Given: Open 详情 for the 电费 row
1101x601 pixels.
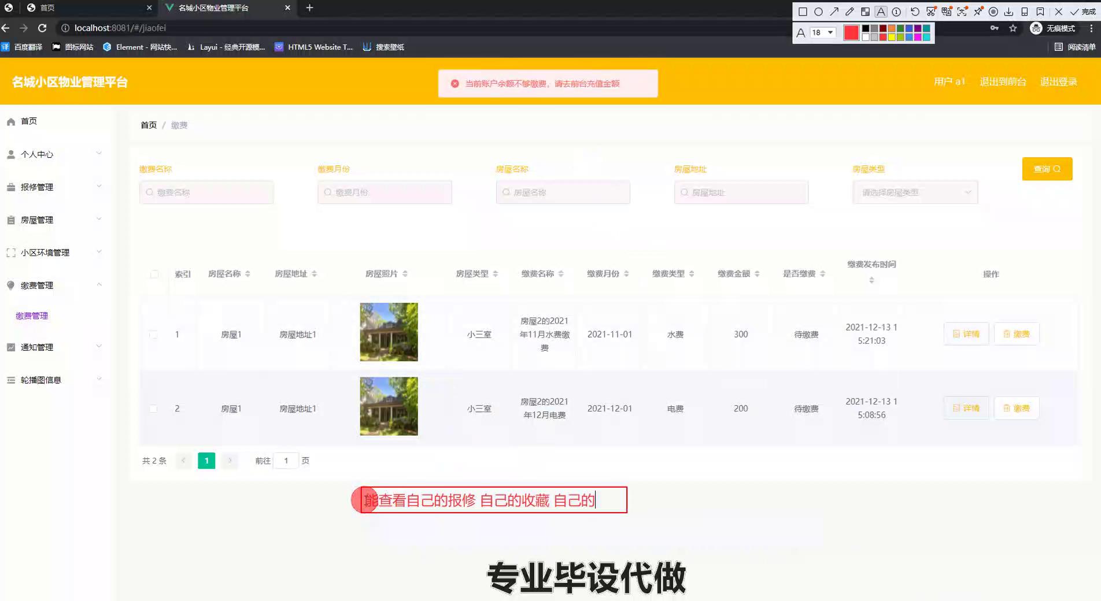Looking at the screenshot, I should (x=966, y=408).
